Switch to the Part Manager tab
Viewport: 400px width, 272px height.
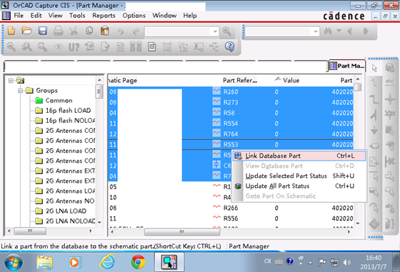347,66
